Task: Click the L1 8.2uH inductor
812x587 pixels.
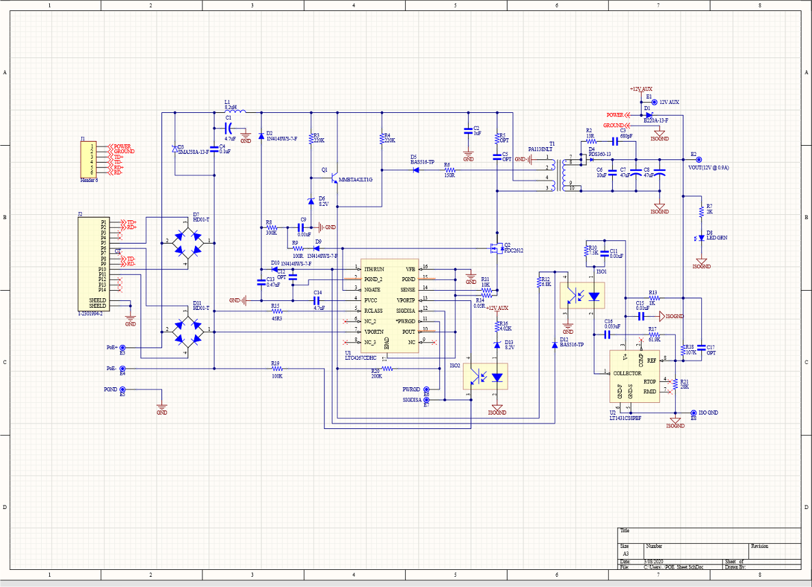Action: (x=234, y=112)
